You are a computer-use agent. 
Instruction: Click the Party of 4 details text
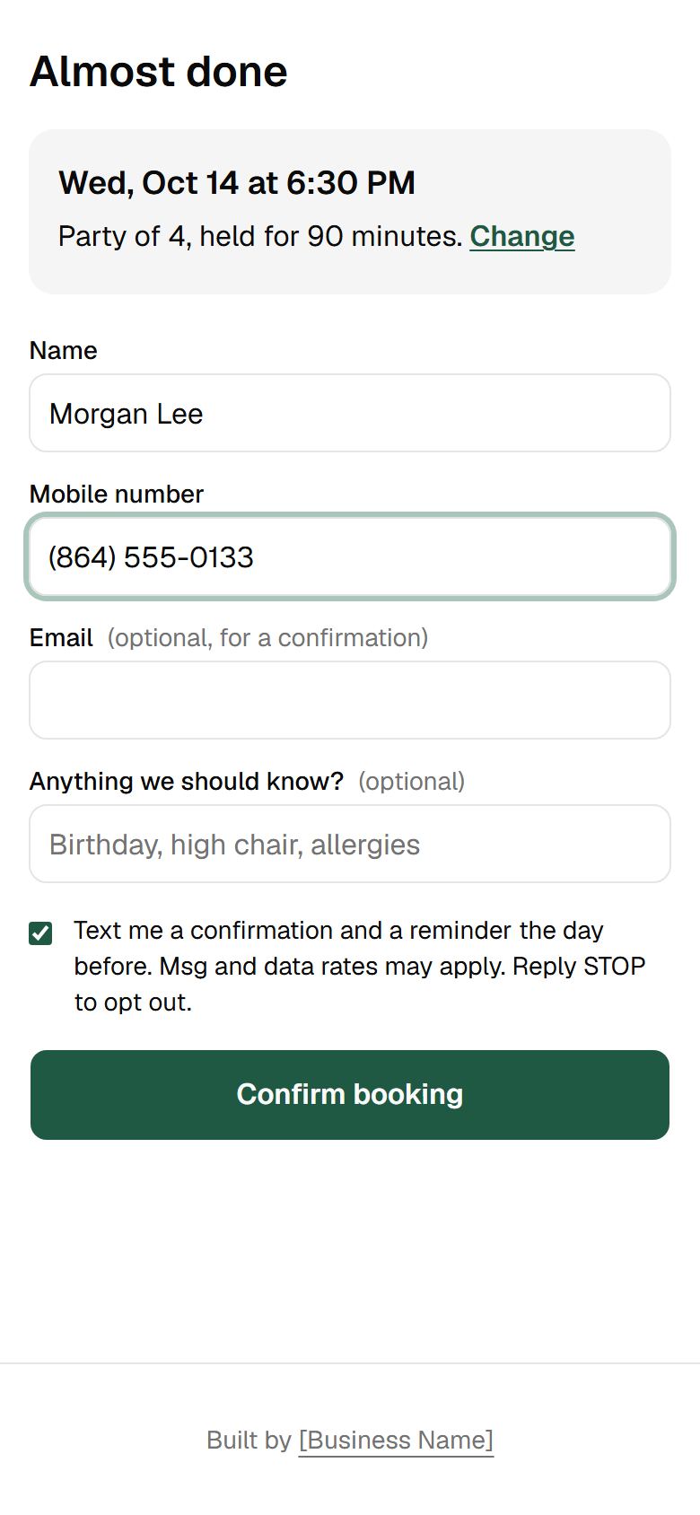tap(260, 236)
